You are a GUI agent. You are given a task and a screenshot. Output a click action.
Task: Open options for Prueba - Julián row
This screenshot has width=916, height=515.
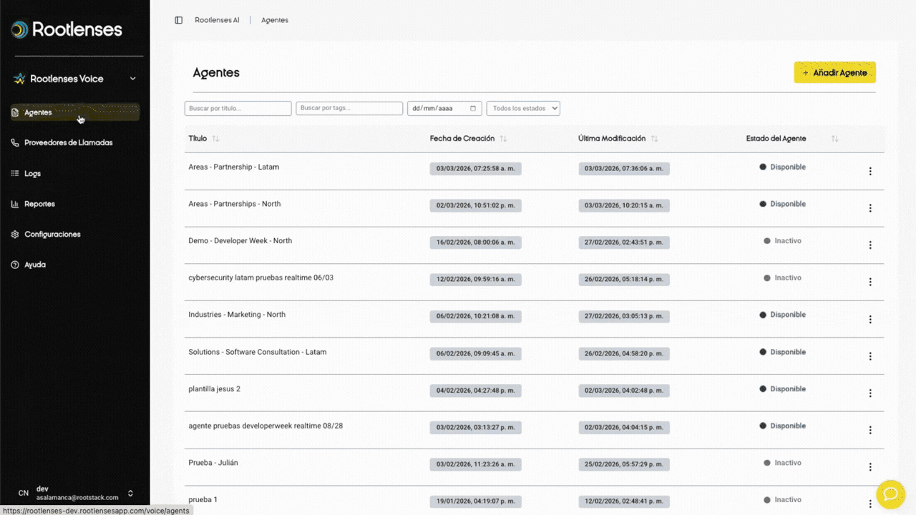coord(870,467)
